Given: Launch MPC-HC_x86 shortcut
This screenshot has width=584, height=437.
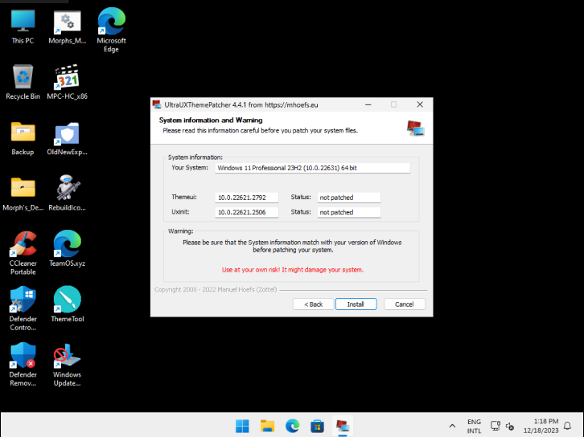Looking at the screenshot, I should [x=67, y=82].
